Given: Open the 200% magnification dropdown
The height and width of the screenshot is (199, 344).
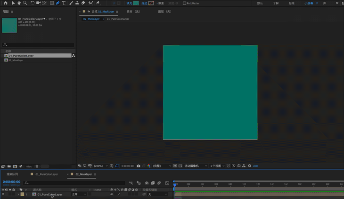Looking at the screenshot, I should [x=101, y=166].
